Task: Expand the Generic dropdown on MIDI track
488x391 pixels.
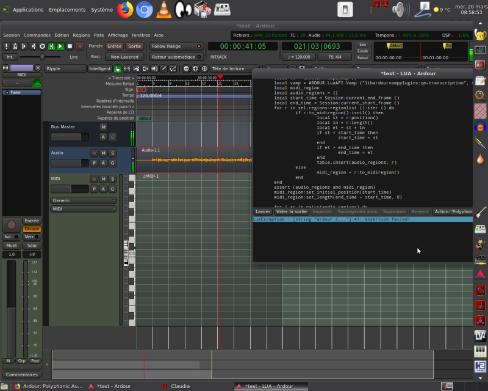Action: tap(84, 200)
